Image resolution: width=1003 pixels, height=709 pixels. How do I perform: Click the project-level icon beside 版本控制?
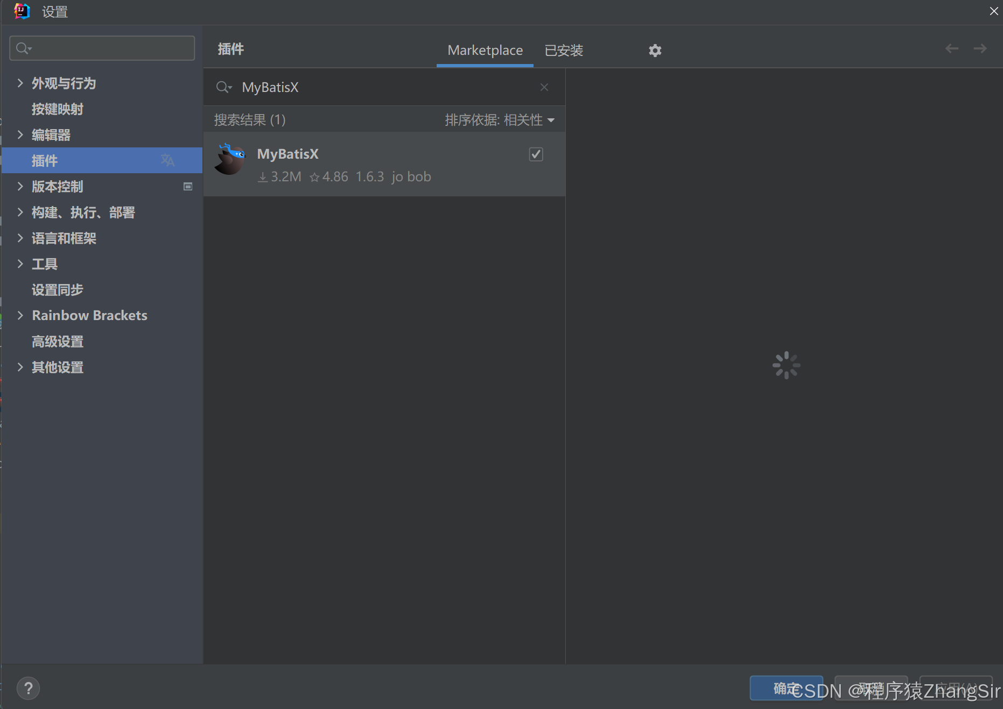(188, 187)
